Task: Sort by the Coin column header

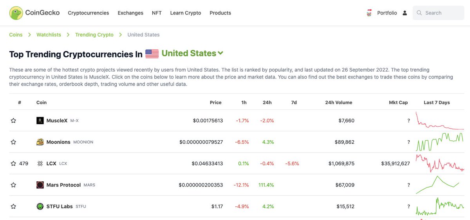Action: pyautogui.click(x=42, y=102)
